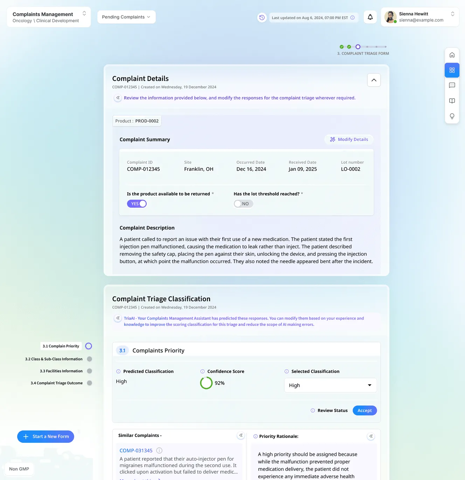This screenshot has height=480, width=465.
Task: Click info icon beside Confidence Score
Action: [x=202, y=371]
